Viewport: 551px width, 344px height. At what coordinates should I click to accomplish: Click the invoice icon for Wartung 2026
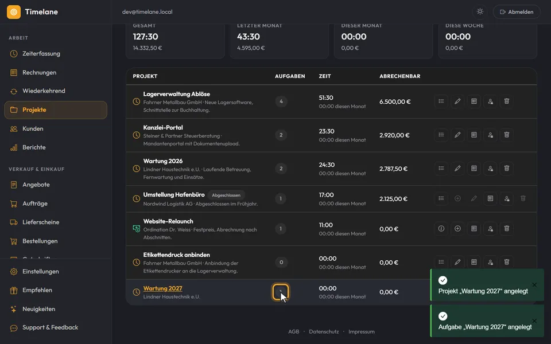[x=474, y=169]
